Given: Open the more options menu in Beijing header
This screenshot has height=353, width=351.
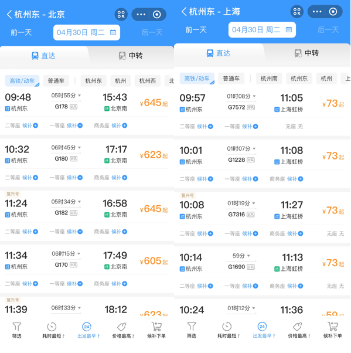Looking at the screenshot, I should (x=141, y=15).
